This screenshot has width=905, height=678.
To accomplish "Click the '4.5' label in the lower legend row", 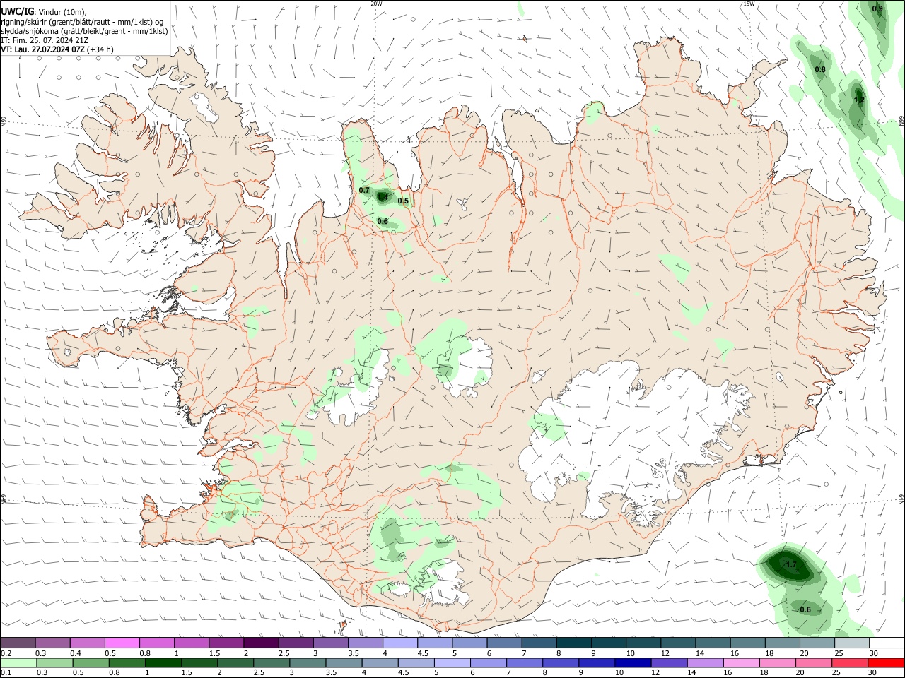I will coord(403,673).
